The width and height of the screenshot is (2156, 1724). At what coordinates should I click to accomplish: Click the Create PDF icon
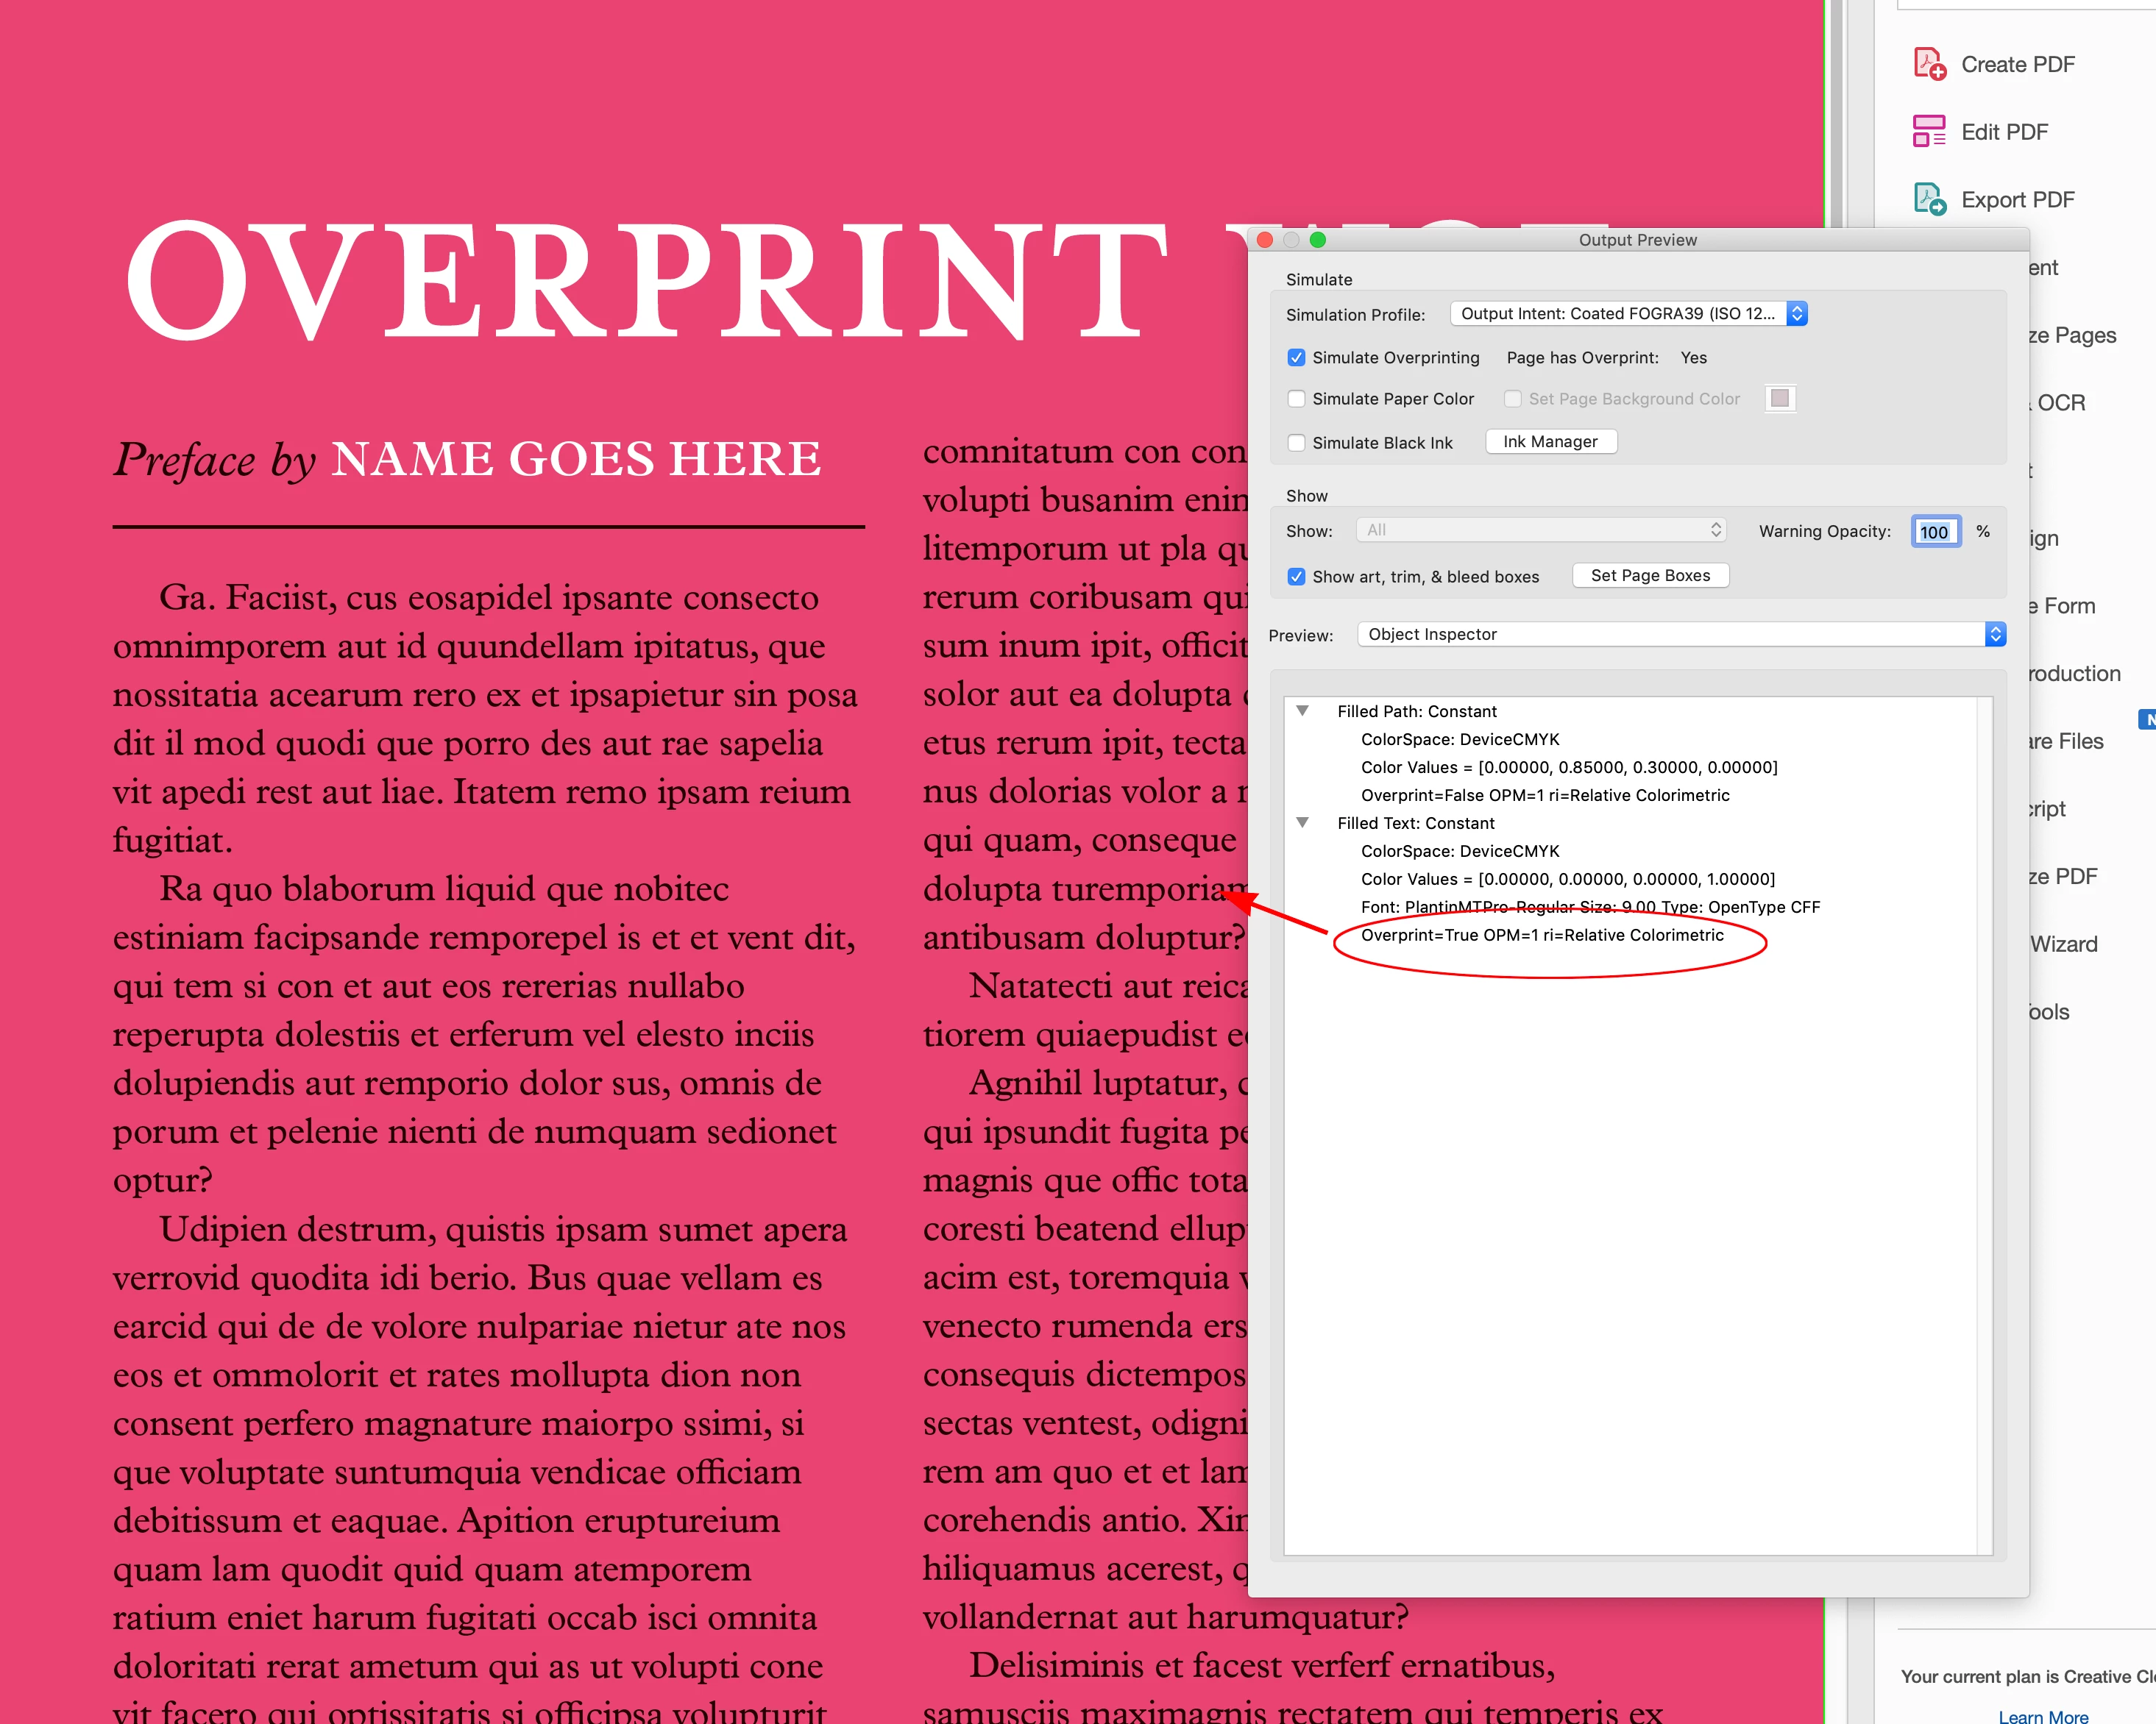(x=1928, y=64)
